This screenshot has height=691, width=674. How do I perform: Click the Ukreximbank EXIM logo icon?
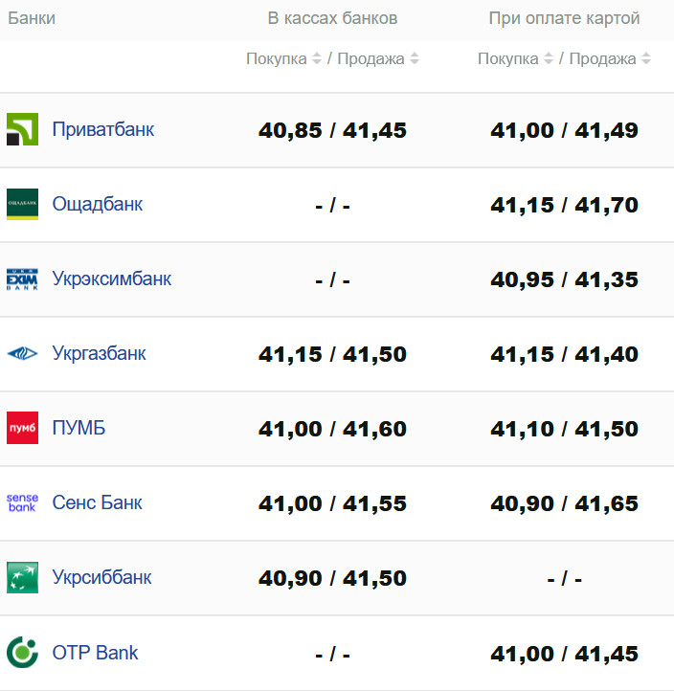coord(22,279)
